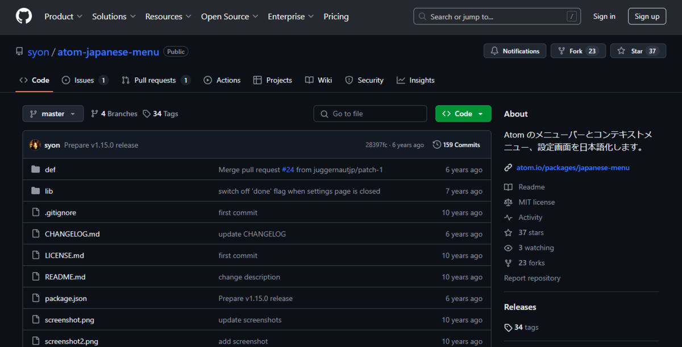
Task: Star the repository
Action: (x=638, y=51)
